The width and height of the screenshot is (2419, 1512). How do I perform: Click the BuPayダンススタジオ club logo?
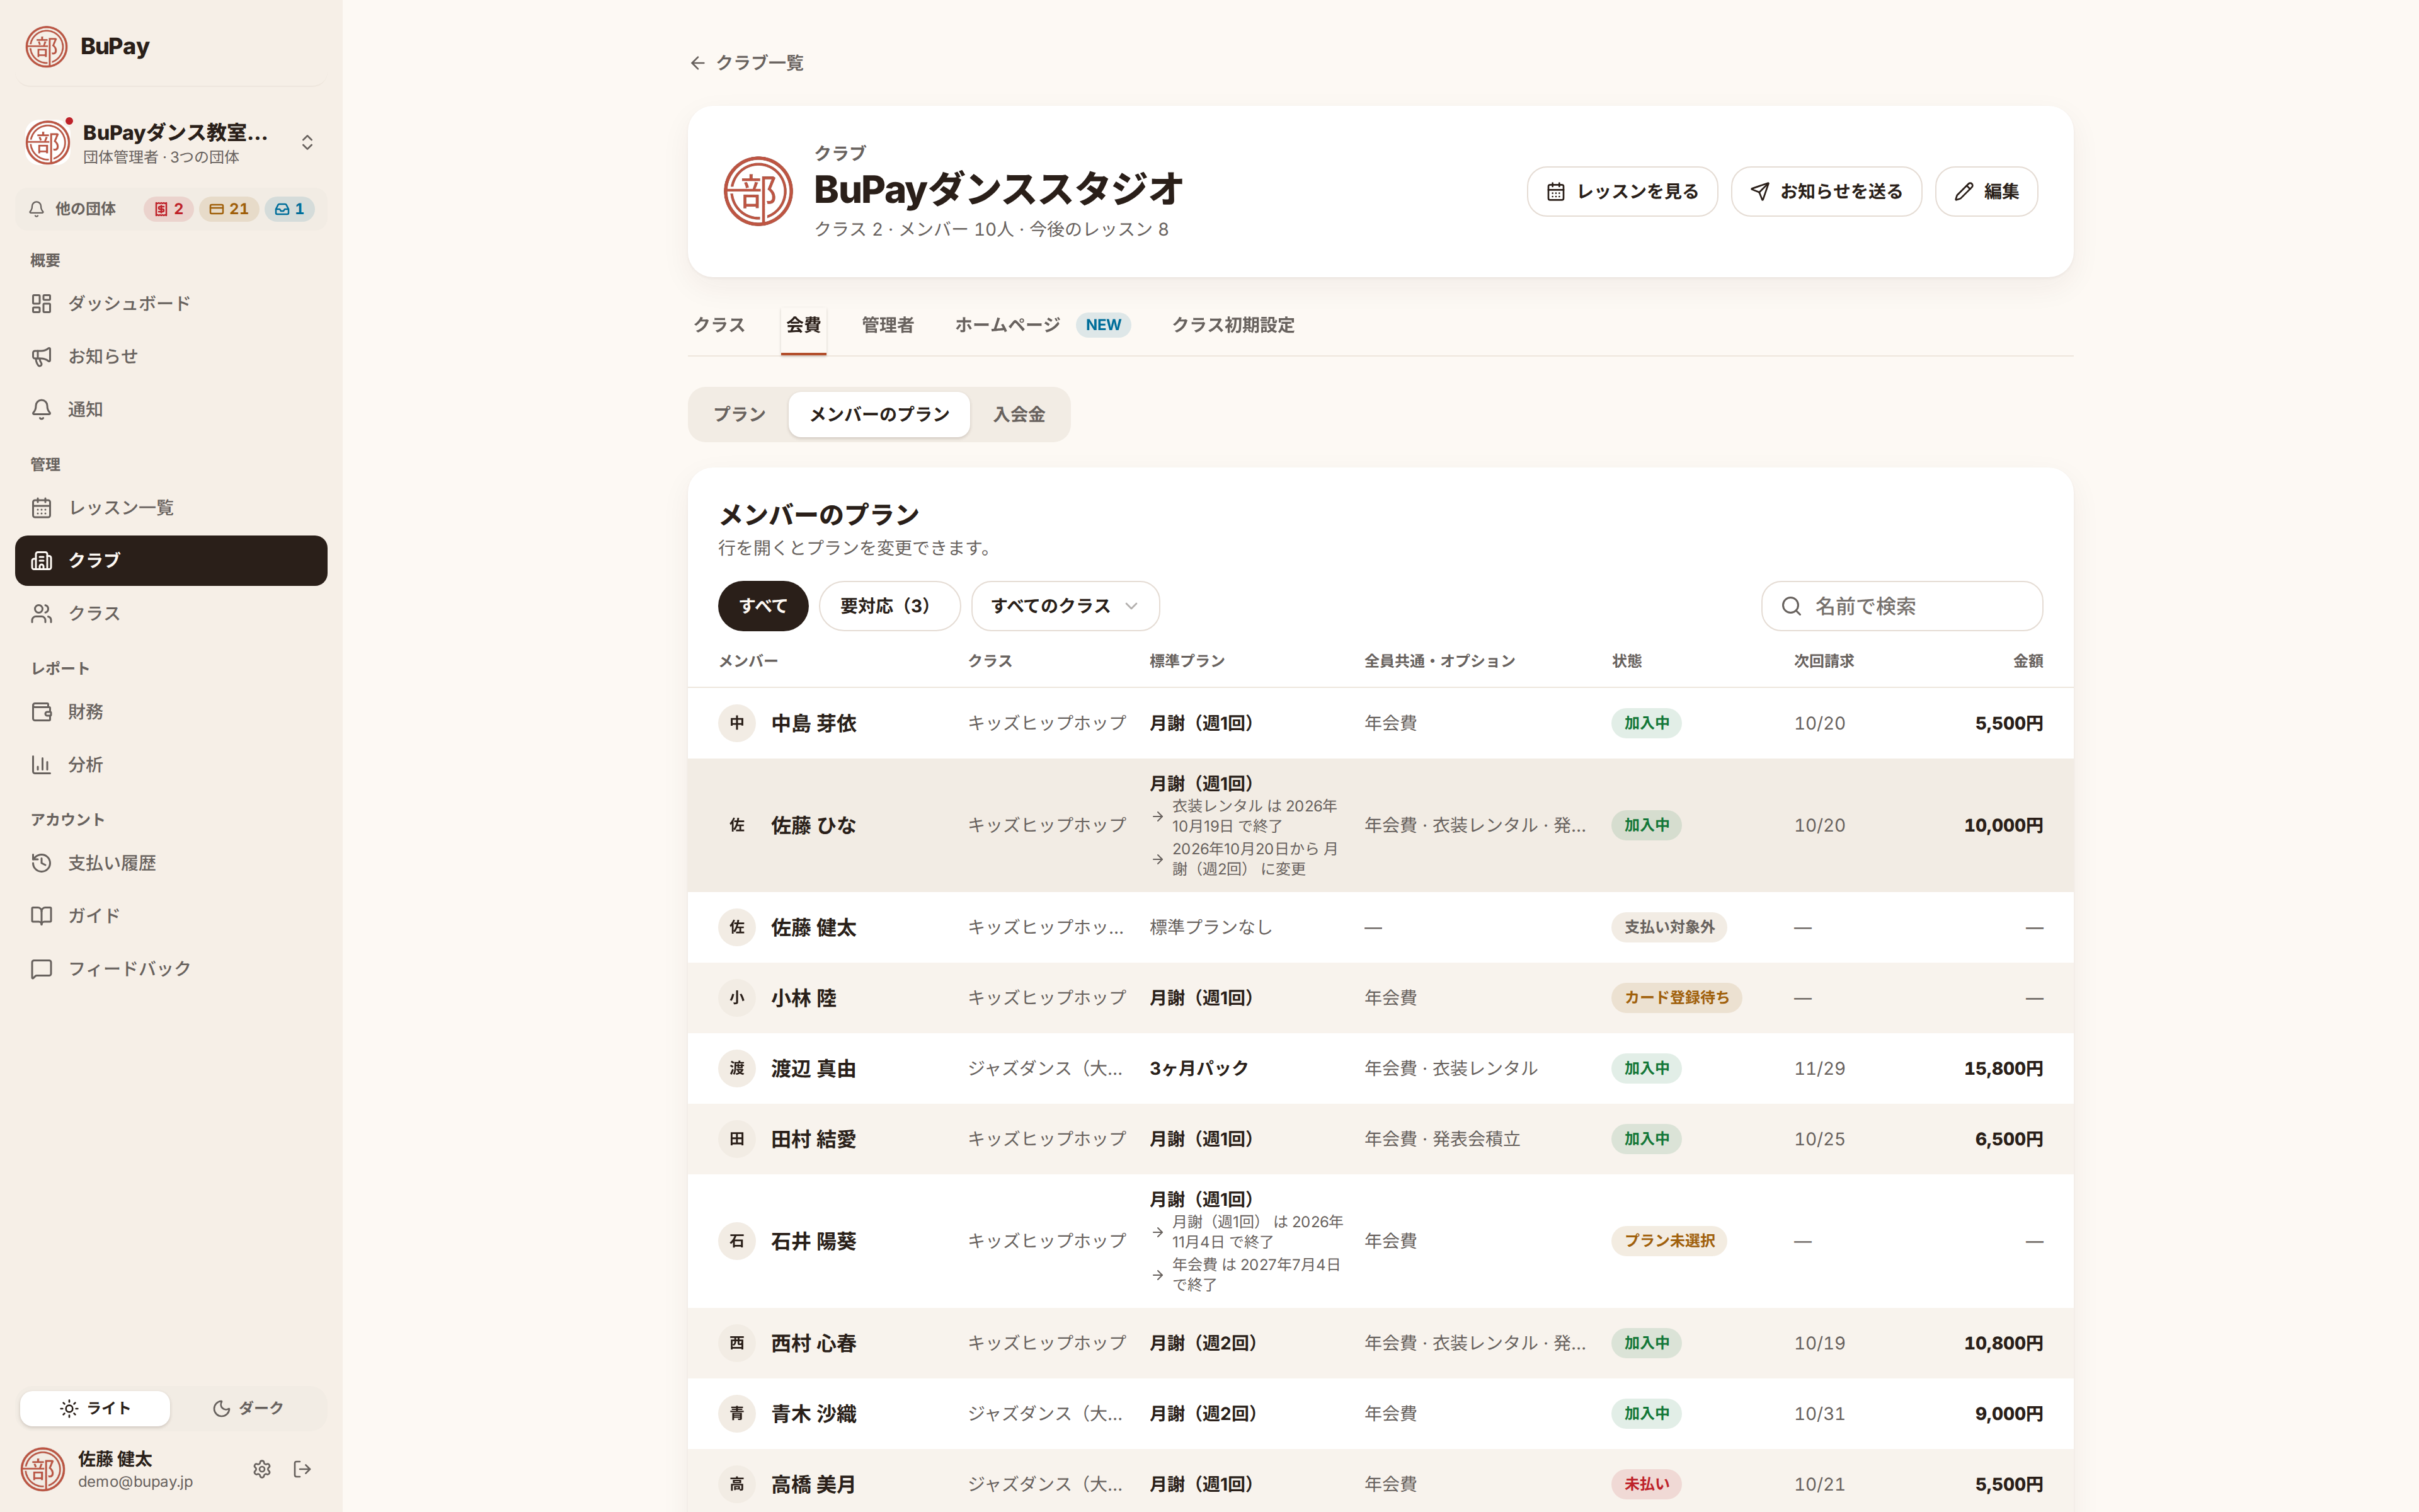[758, 191]
